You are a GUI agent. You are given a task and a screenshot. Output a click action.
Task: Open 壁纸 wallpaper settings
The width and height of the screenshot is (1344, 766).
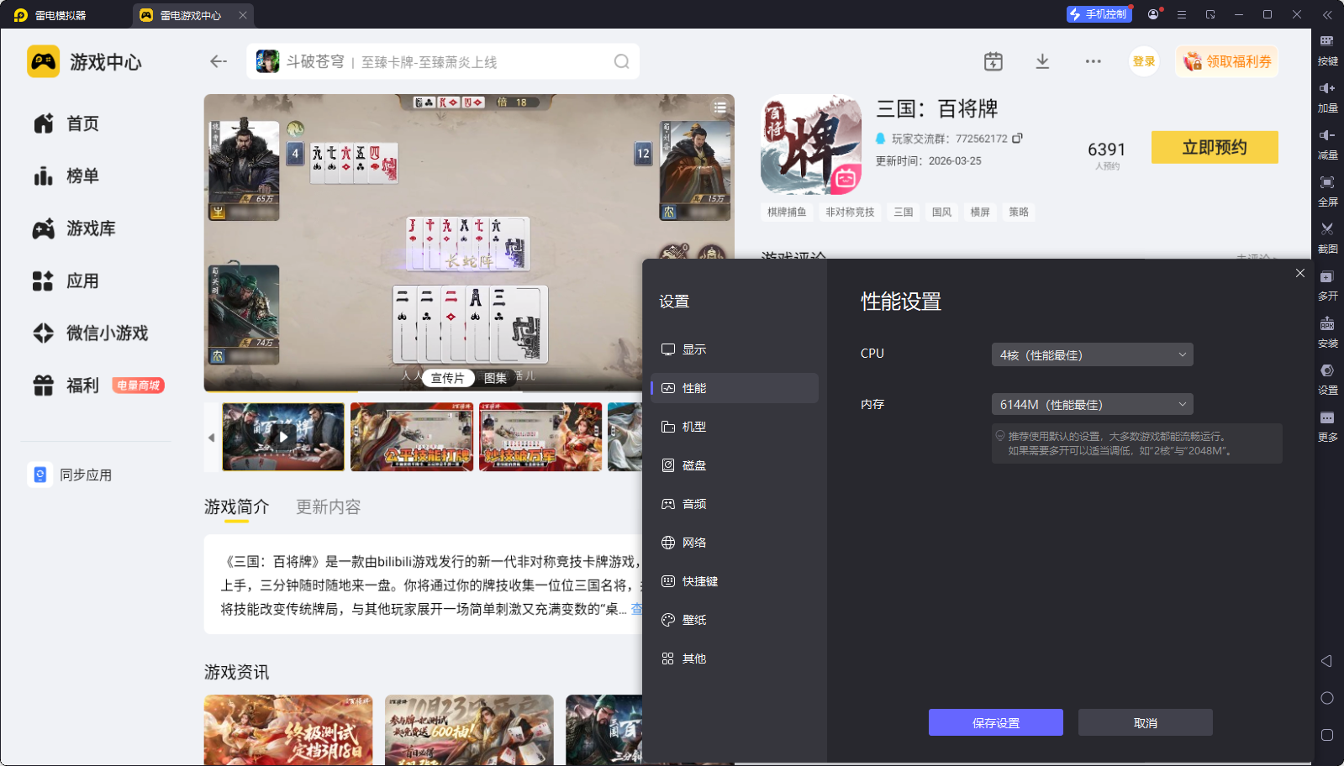pos(735,620)
